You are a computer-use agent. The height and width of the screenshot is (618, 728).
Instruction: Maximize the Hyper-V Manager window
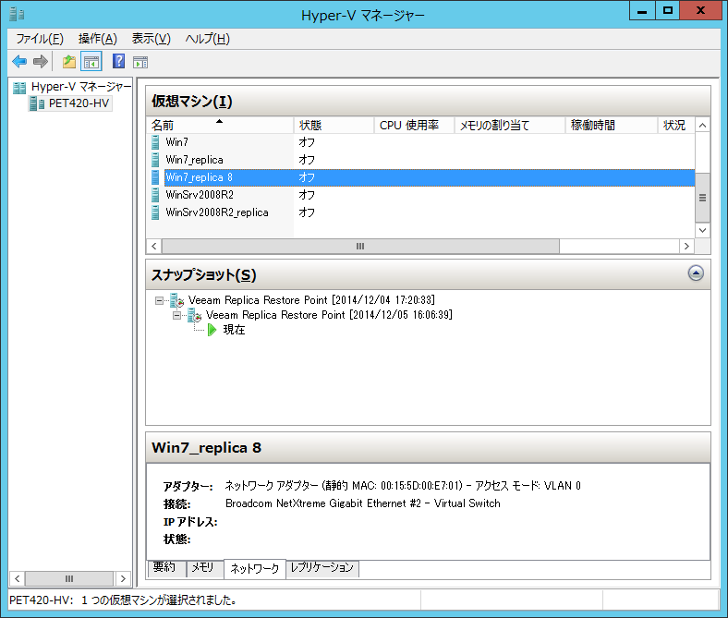coord(668,11)
